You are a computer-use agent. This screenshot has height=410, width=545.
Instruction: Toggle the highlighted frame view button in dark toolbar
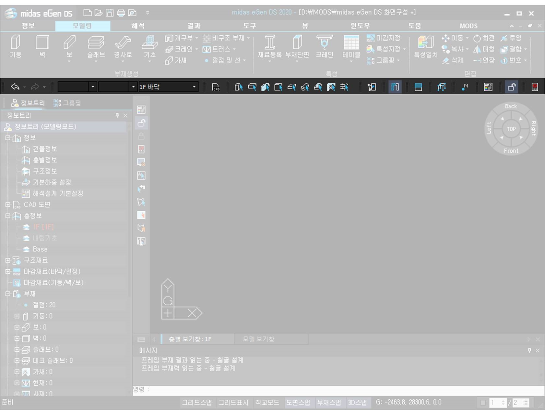click(395, 87)
